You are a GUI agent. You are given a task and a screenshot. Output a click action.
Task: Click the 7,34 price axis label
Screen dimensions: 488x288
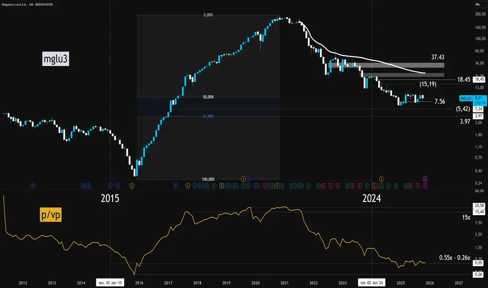(479, 109)
